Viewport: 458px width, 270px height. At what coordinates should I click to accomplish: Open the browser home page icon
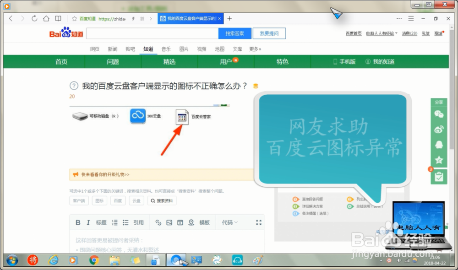pos(46,18)
